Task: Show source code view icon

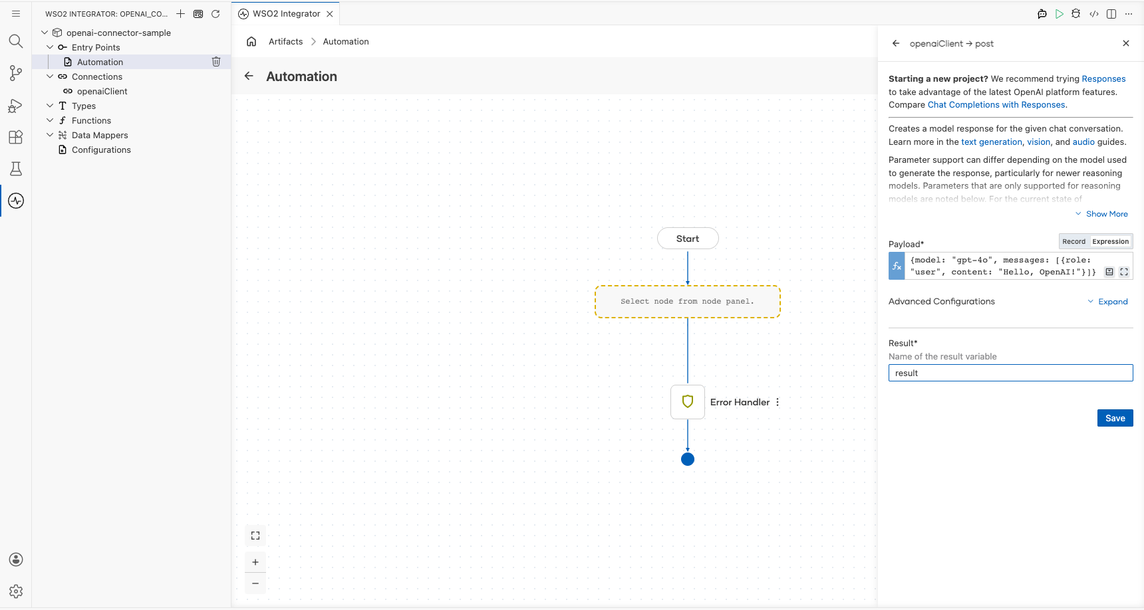Action: click(1094, 13)
